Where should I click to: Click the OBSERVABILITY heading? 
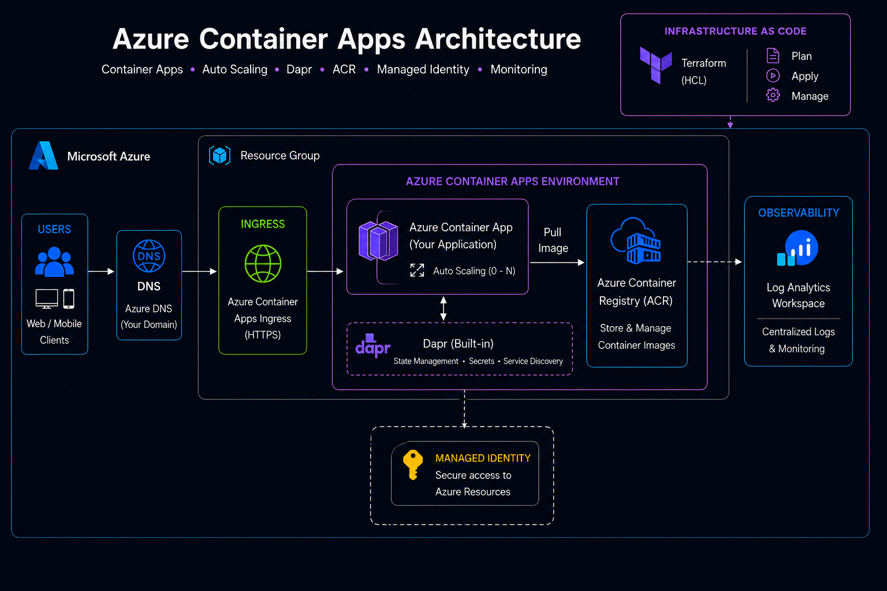[799, 213]
